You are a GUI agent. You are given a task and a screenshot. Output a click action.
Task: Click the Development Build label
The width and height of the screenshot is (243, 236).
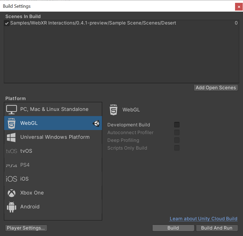click(129, 125)
